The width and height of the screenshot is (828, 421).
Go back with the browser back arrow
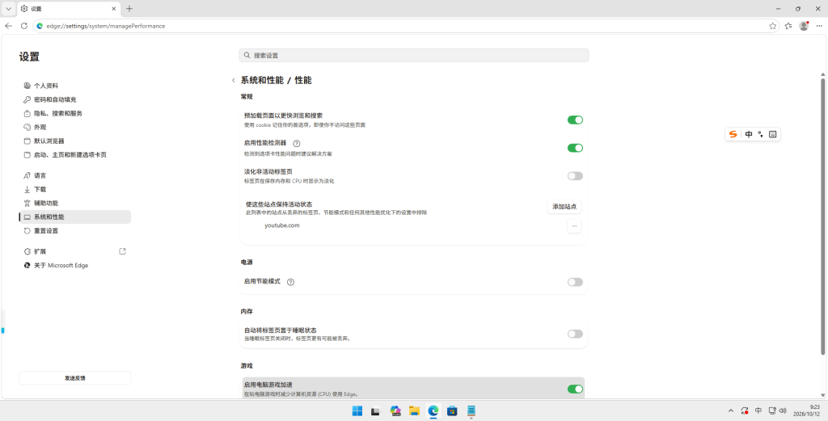point(8,26)
